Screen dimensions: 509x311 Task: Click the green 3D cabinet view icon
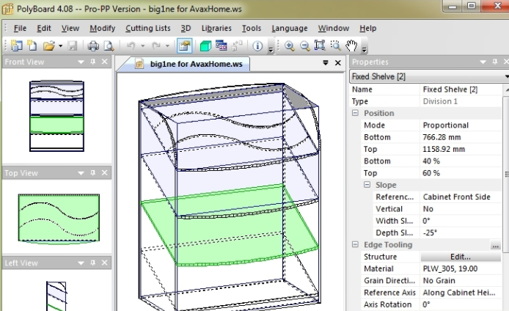click(205, 45)
